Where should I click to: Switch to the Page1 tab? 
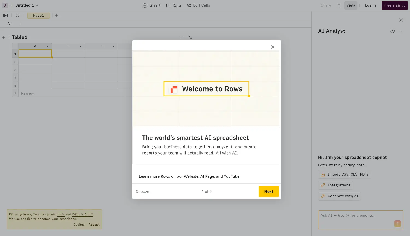[39, 16]
